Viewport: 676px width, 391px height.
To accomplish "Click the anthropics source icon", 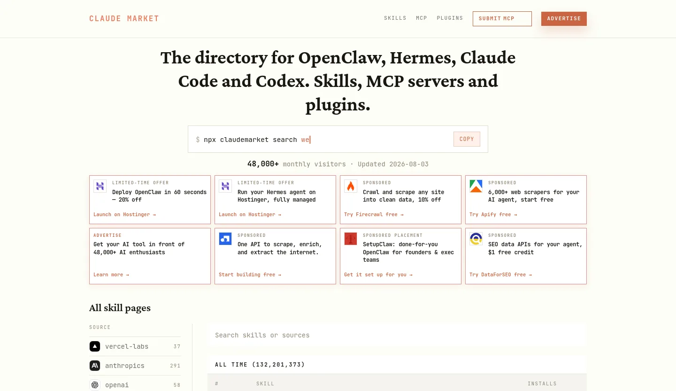I will point(95,366).
